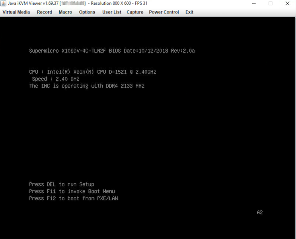
Task: Open the Virtual Media menu
Action: pos(16,12)
